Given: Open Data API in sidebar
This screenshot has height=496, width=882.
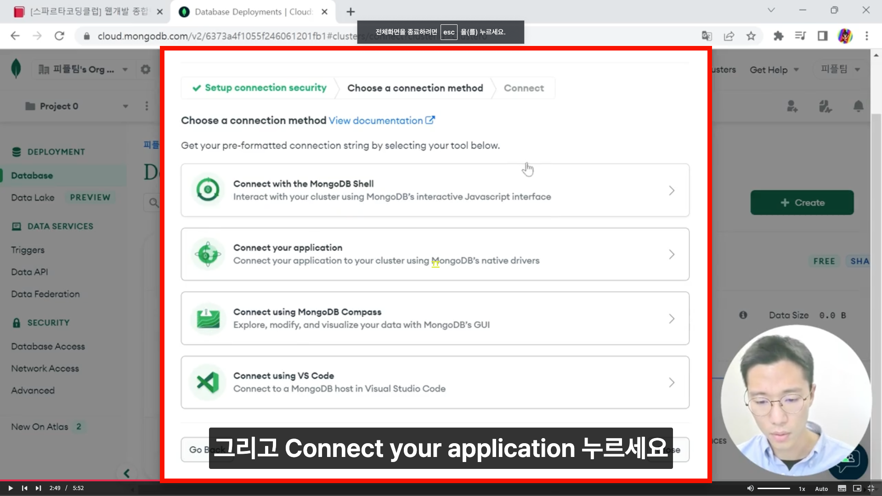Looking at the screenshot, I should click(29, 272).
